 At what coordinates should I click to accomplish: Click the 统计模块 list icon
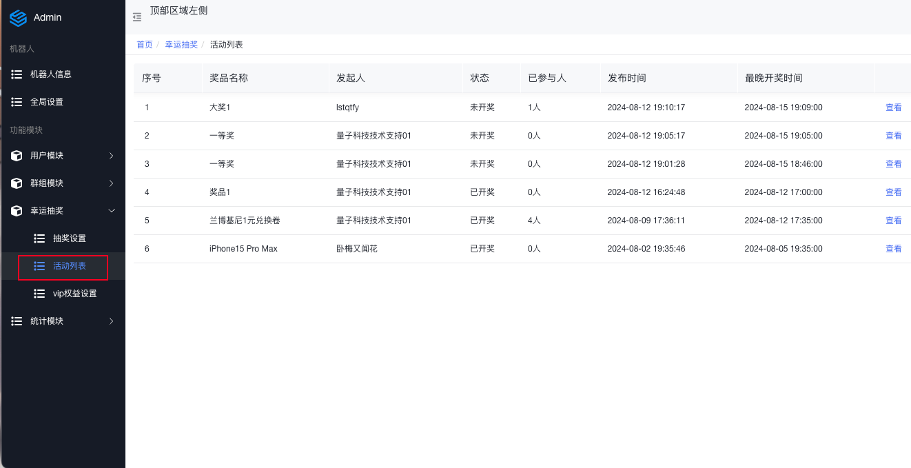[17, 321]
